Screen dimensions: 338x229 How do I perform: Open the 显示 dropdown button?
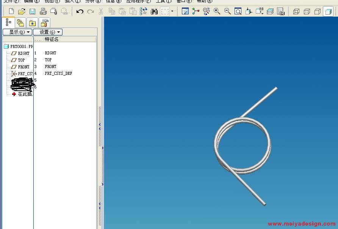(x=17, y=32)
